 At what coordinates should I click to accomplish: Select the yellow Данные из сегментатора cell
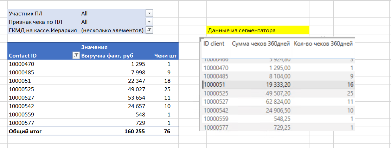[258, 31]
